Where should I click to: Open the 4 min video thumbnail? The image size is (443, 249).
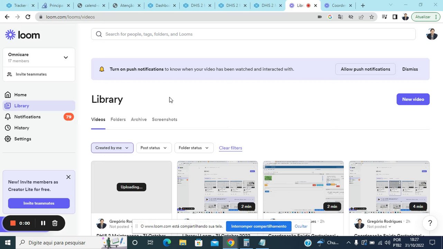pos(389,187)
